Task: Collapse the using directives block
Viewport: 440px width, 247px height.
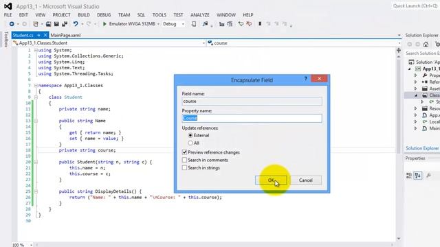Action: pyautogui.click(x=36, y=50)
